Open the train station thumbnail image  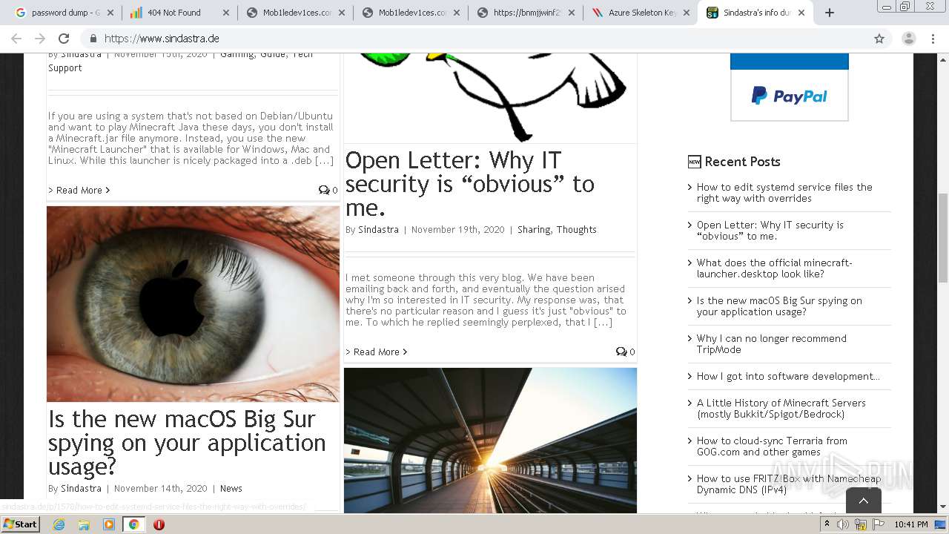click(x=490, y=441)
